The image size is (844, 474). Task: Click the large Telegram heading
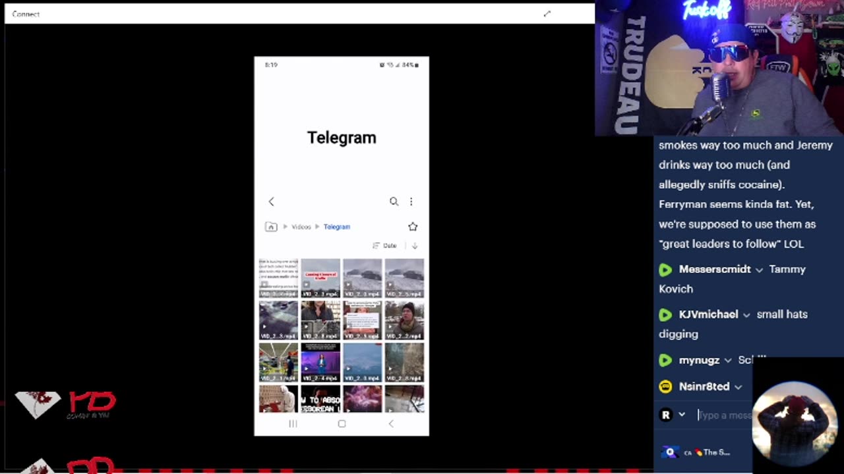(342, 138)
